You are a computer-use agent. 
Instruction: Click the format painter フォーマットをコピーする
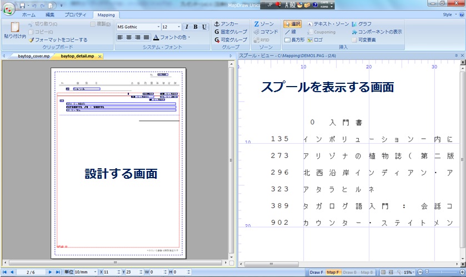[x=58, y=40]
